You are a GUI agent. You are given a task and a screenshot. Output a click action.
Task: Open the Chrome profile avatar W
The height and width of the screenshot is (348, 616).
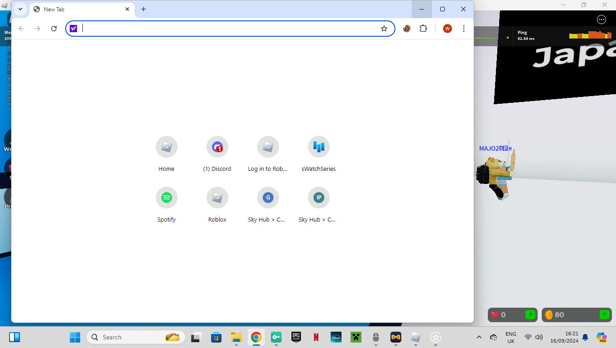(x=448, y=29)
